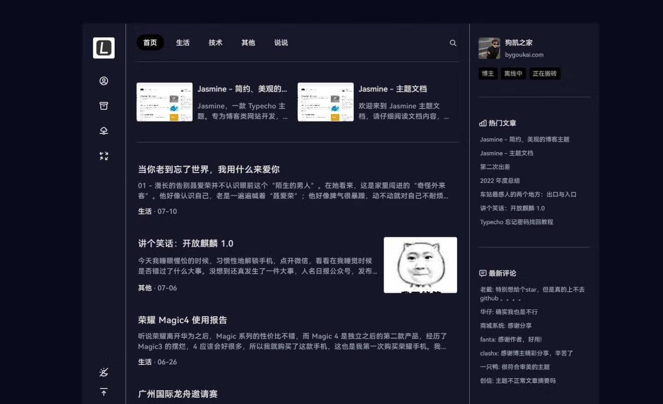Toggle the dark mode theme icon

tap(104, 372)
